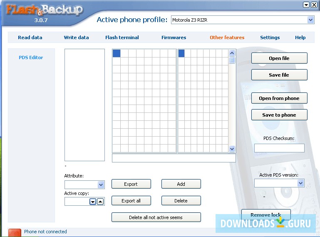Image resolution: width=320 pixels, height=237 pixels.
Task: Click the Add button
Action: coord(181,184)
